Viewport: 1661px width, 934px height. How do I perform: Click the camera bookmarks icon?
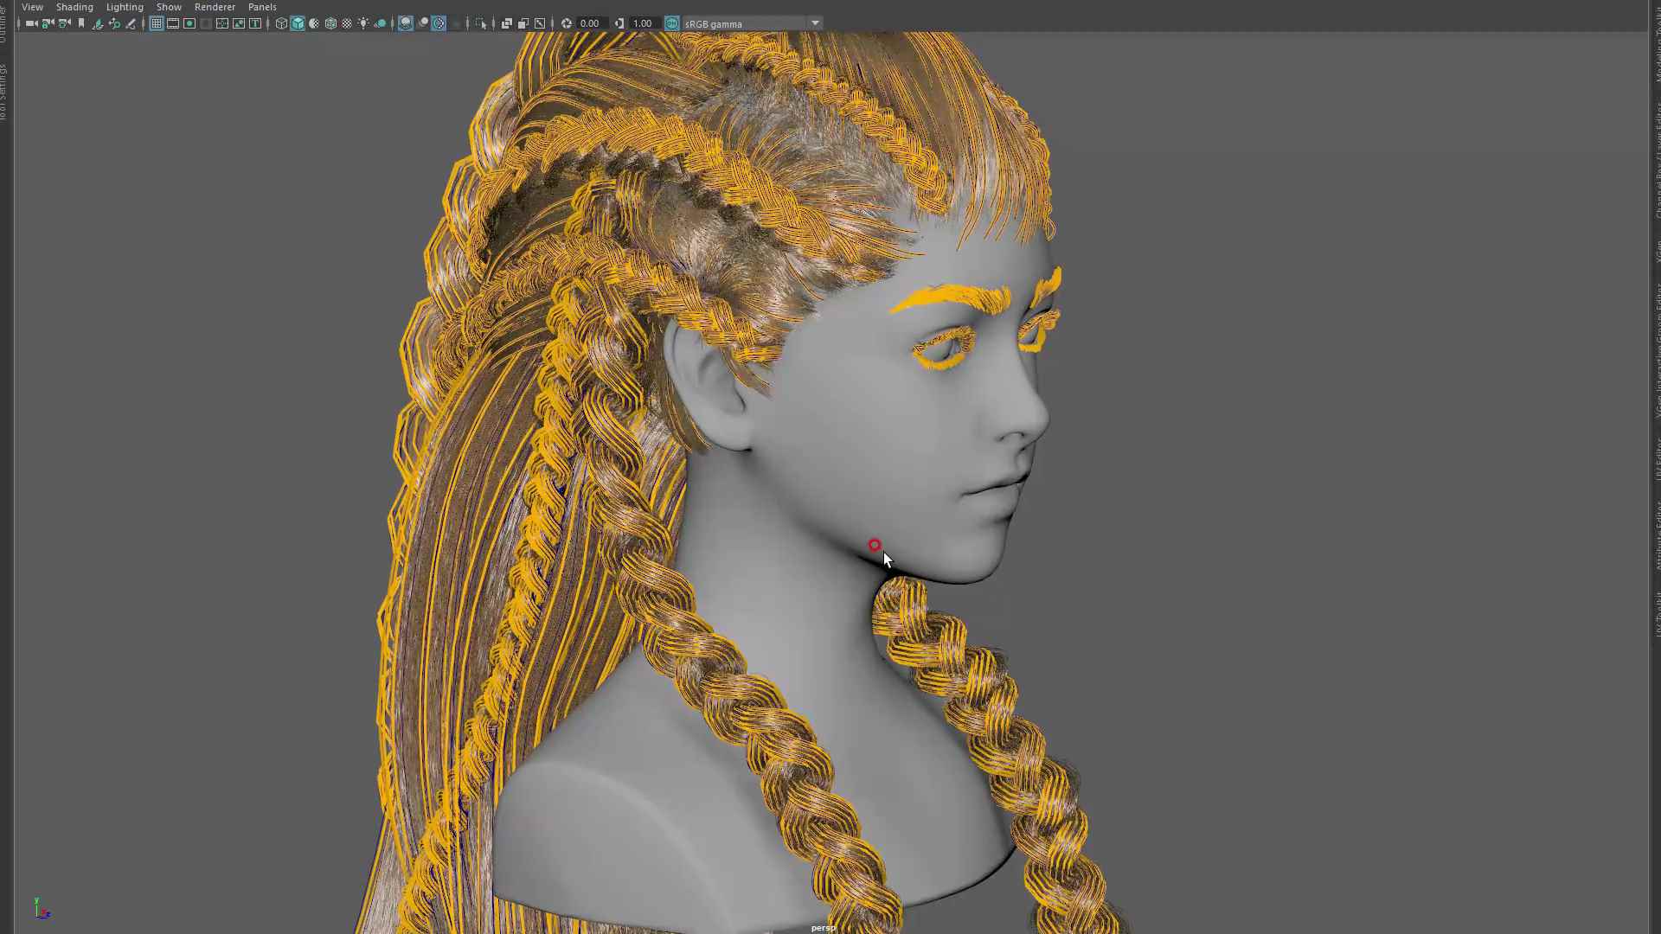coord(80,23)
